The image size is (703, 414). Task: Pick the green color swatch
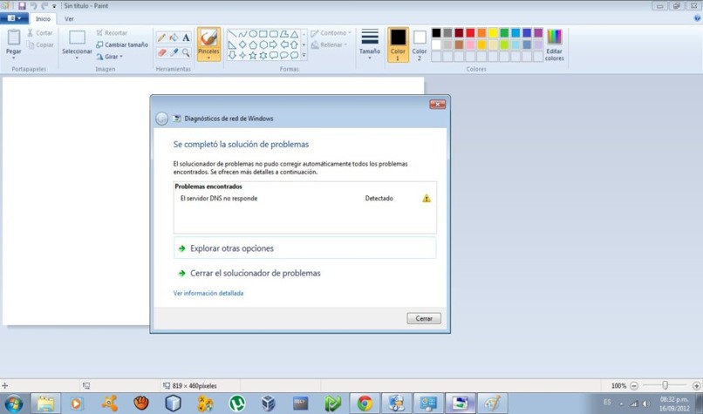point(504,33)
